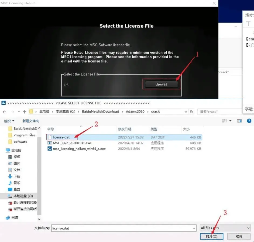Click 打开(O) to open the file
This screenshot has height=242, width=254.
point(212,237)
